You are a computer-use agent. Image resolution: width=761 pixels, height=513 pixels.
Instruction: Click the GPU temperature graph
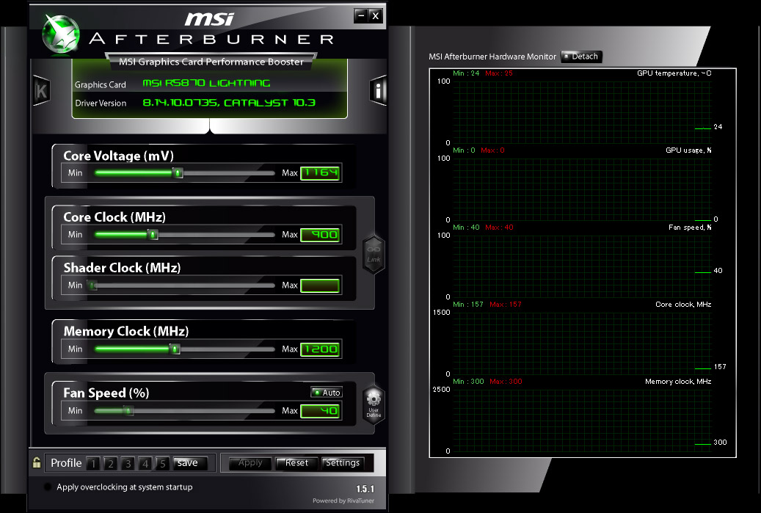point(581,112)
